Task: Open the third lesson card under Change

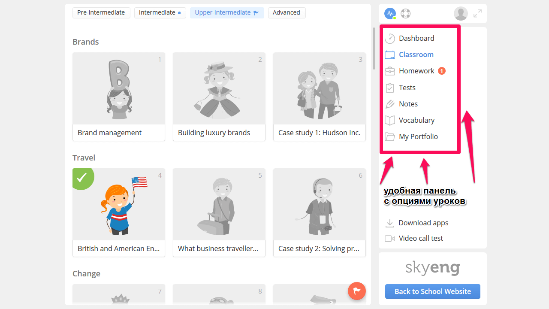Action: pyautogui.click(x=320, y=294)
